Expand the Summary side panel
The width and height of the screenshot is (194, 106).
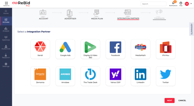click(x=192, y=29)
